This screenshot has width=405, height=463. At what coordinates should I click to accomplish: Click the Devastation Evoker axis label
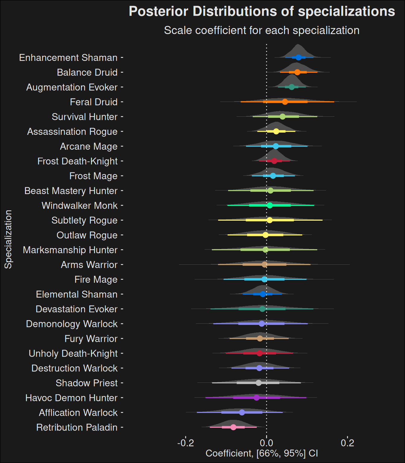pos(77,309)
